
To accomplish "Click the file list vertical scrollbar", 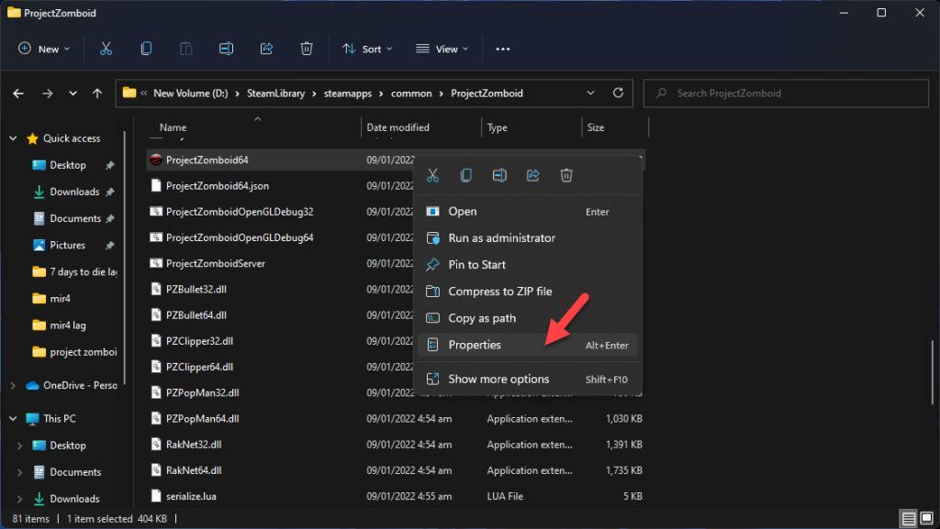I will [x=933, y=372].
